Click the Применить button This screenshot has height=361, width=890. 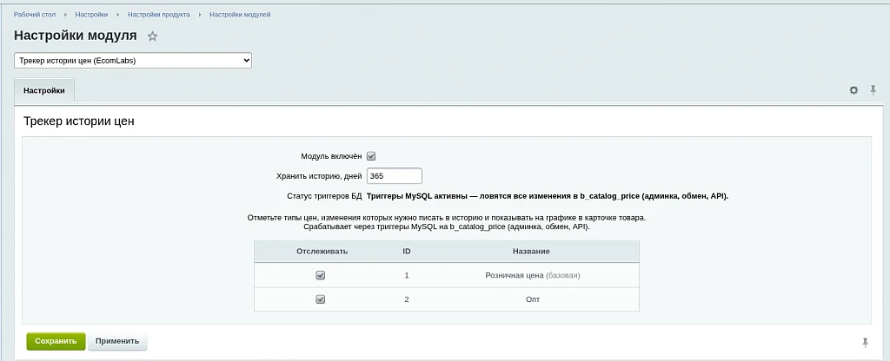pyautogui.click(x=117, y=341)
